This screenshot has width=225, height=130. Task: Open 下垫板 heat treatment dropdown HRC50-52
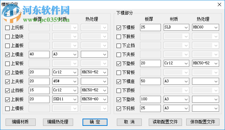[206, 63]
